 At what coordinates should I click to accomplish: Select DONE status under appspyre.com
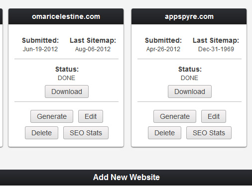pos(189,78)
